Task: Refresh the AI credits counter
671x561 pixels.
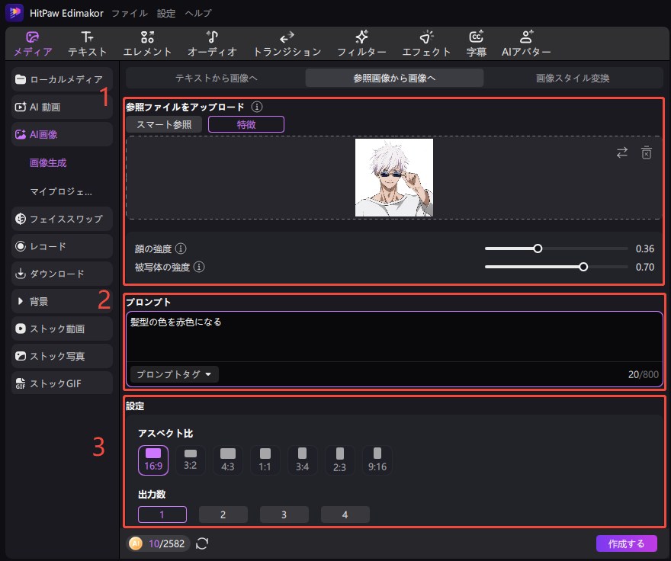Action: click(202, 543)
